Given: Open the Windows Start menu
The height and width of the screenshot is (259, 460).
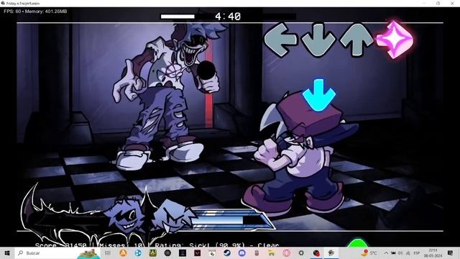Looking at the screenshot, I should coord(7,253).
